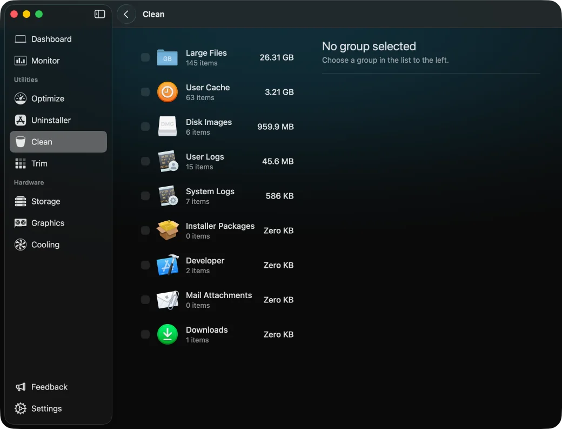Viewport: 562px width, 429px height.
Task: Click the Clean bucket icon
Action: point(21,142)
